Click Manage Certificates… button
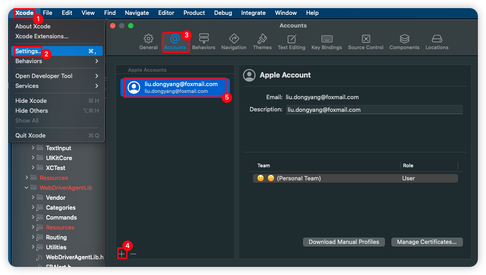This screenshot has width=486, height=275. [x=426, y=242]
